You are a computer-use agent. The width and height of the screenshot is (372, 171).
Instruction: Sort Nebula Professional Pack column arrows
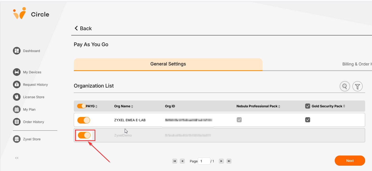point(279,106)
